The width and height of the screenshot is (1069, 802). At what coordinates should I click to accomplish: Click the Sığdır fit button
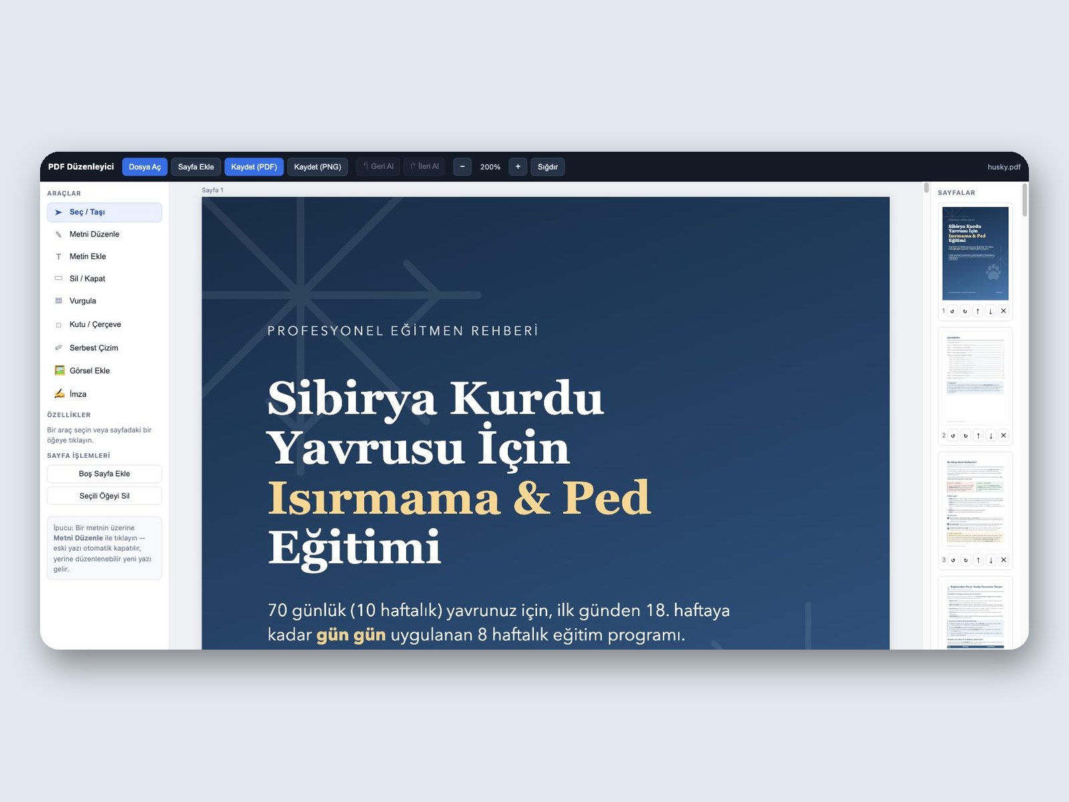pos(548,167)
